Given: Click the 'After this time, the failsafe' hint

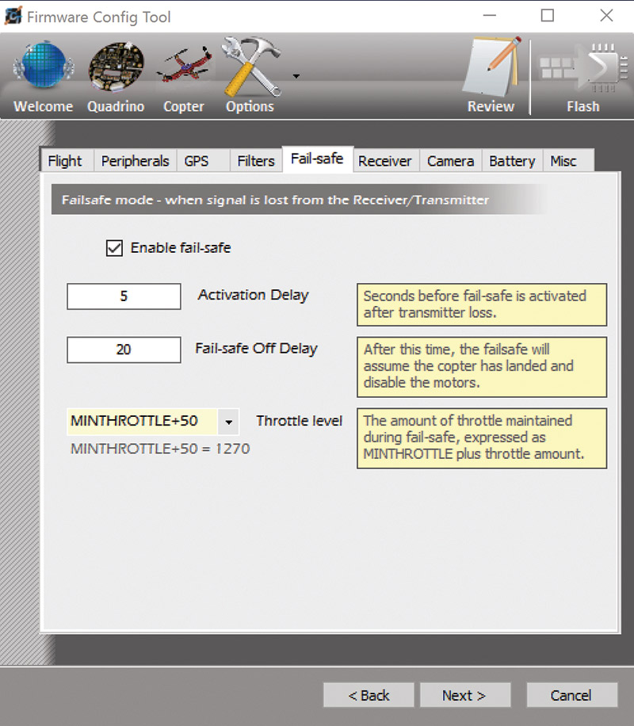Looking at the screenshot, I should click(x=482, y=367).
